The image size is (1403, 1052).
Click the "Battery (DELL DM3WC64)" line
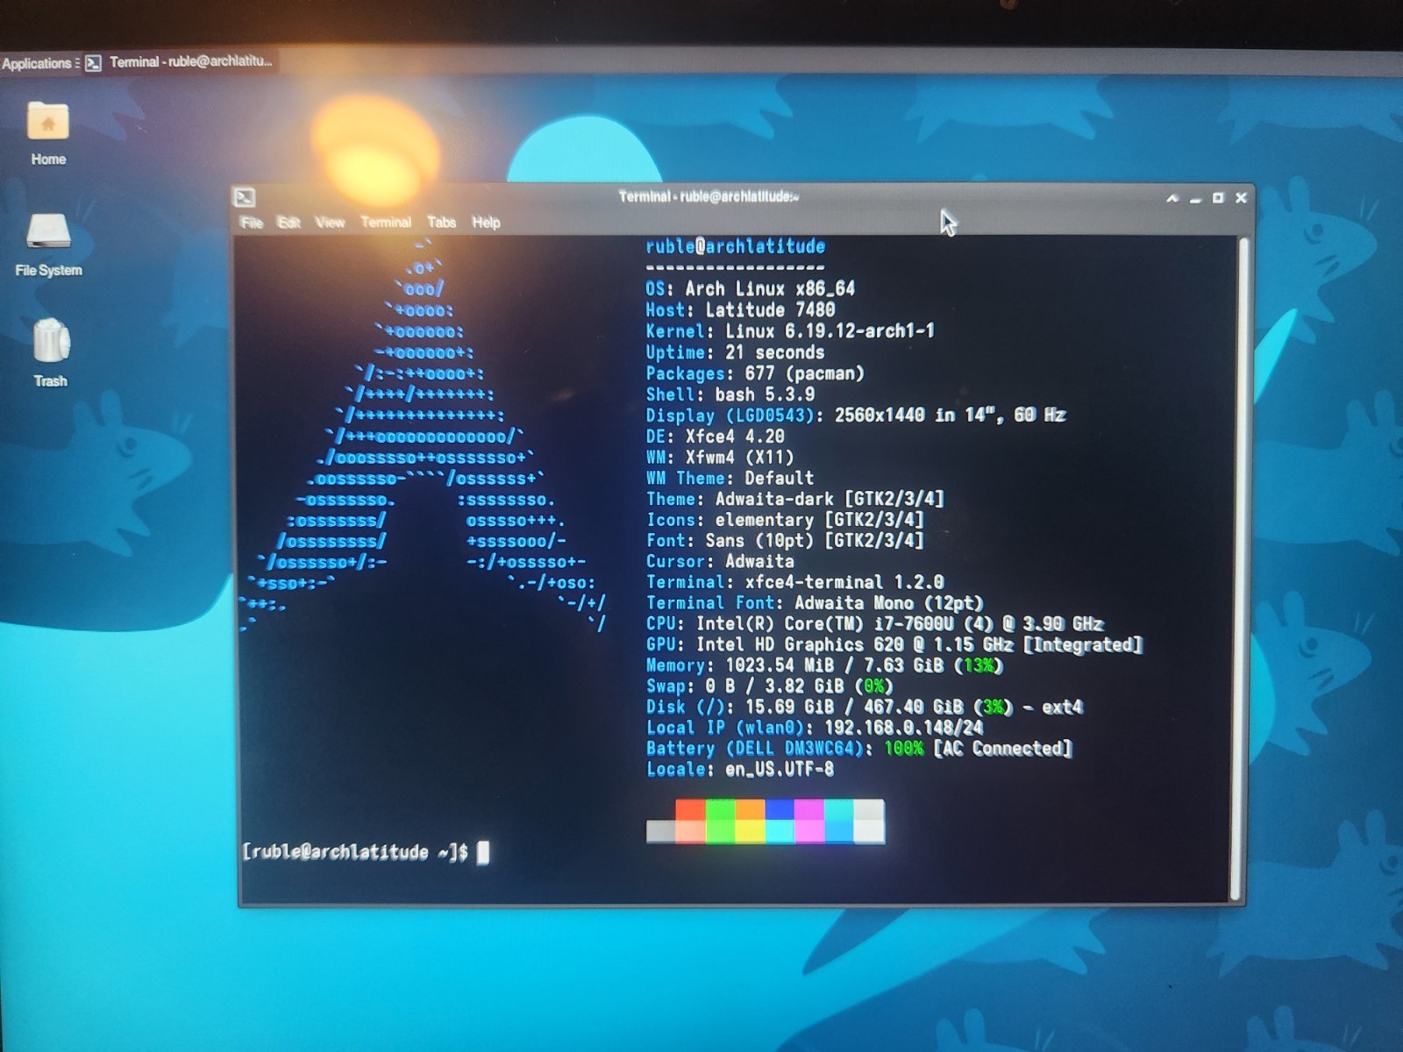click(859, 749)
